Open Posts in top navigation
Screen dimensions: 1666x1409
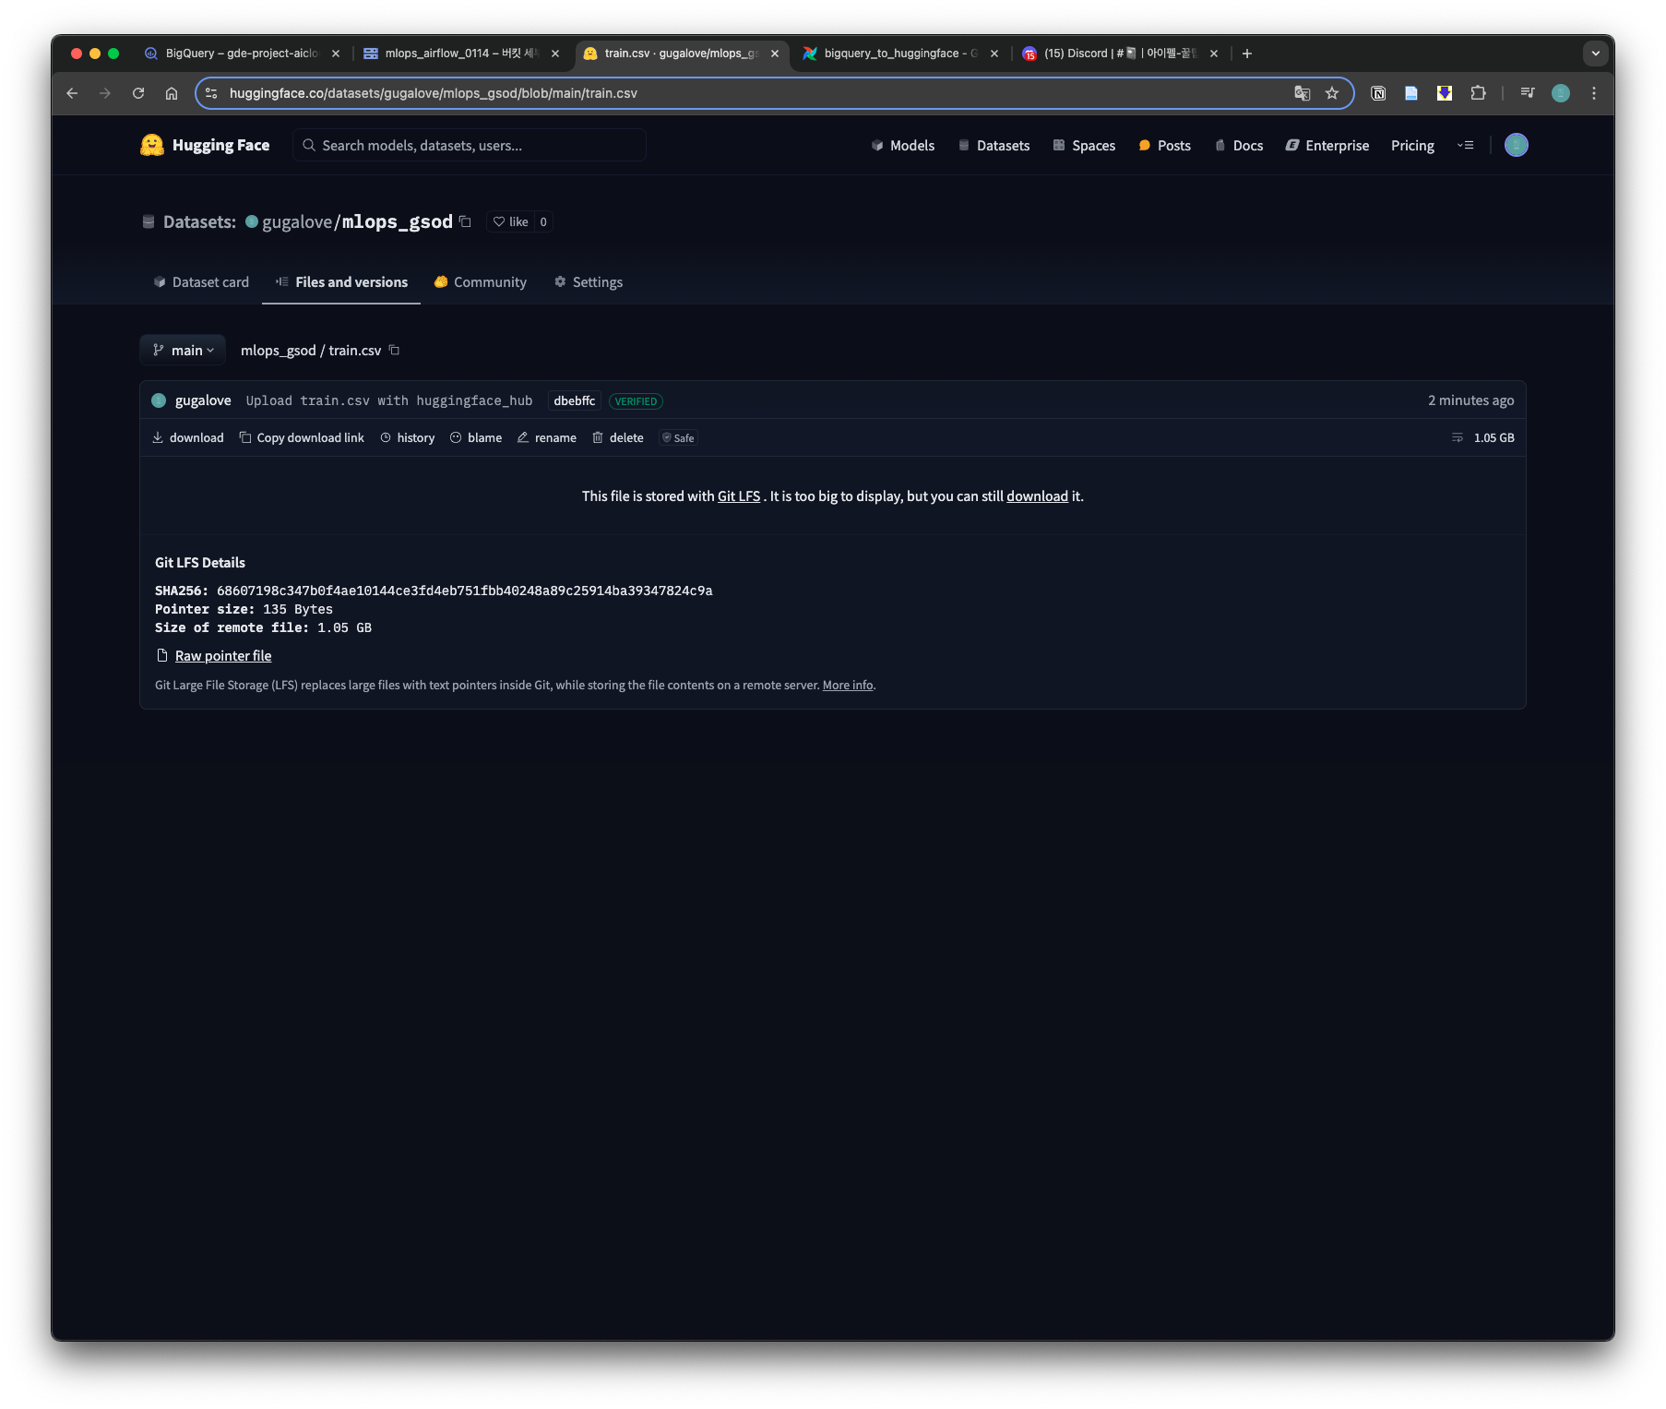1164,145
